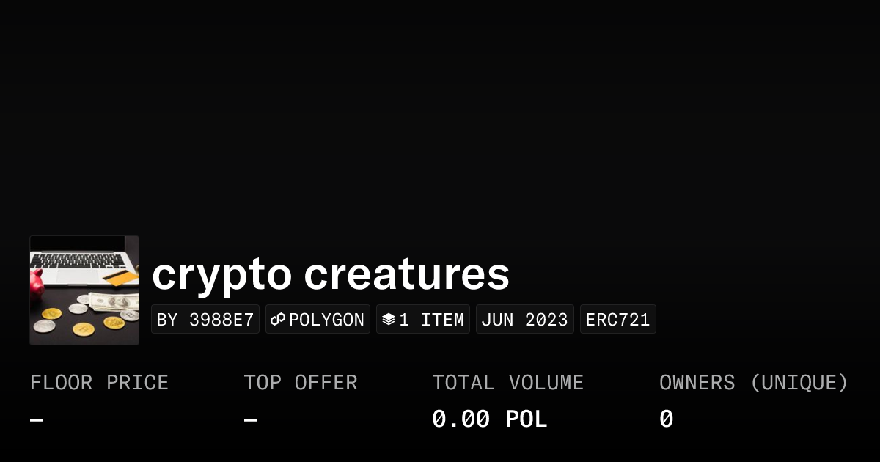Click the dash value under Top Offer
Screen dimensions: 880x462
[250, 419]
